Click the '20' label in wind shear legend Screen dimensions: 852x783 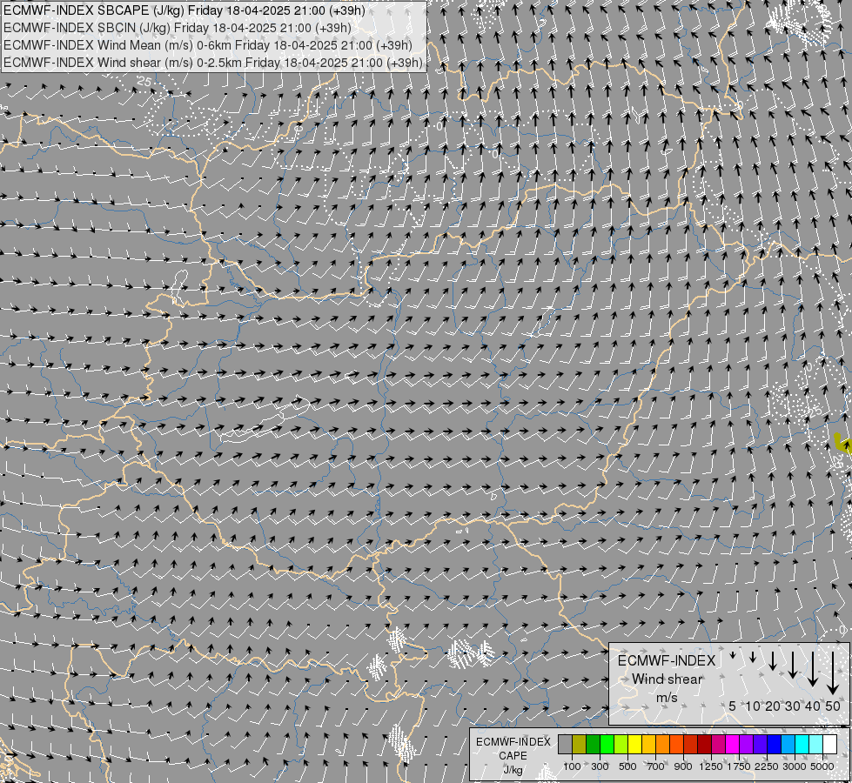click(x=773, y=706)
